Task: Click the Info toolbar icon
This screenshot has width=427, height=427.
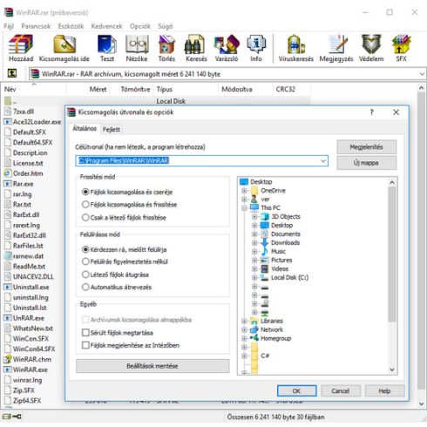Action: pyautogui.click(x=256, y=44)
